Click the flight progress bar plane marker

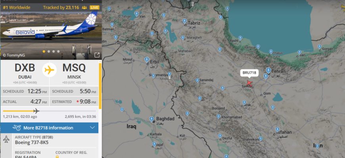[x=36, y=111]
